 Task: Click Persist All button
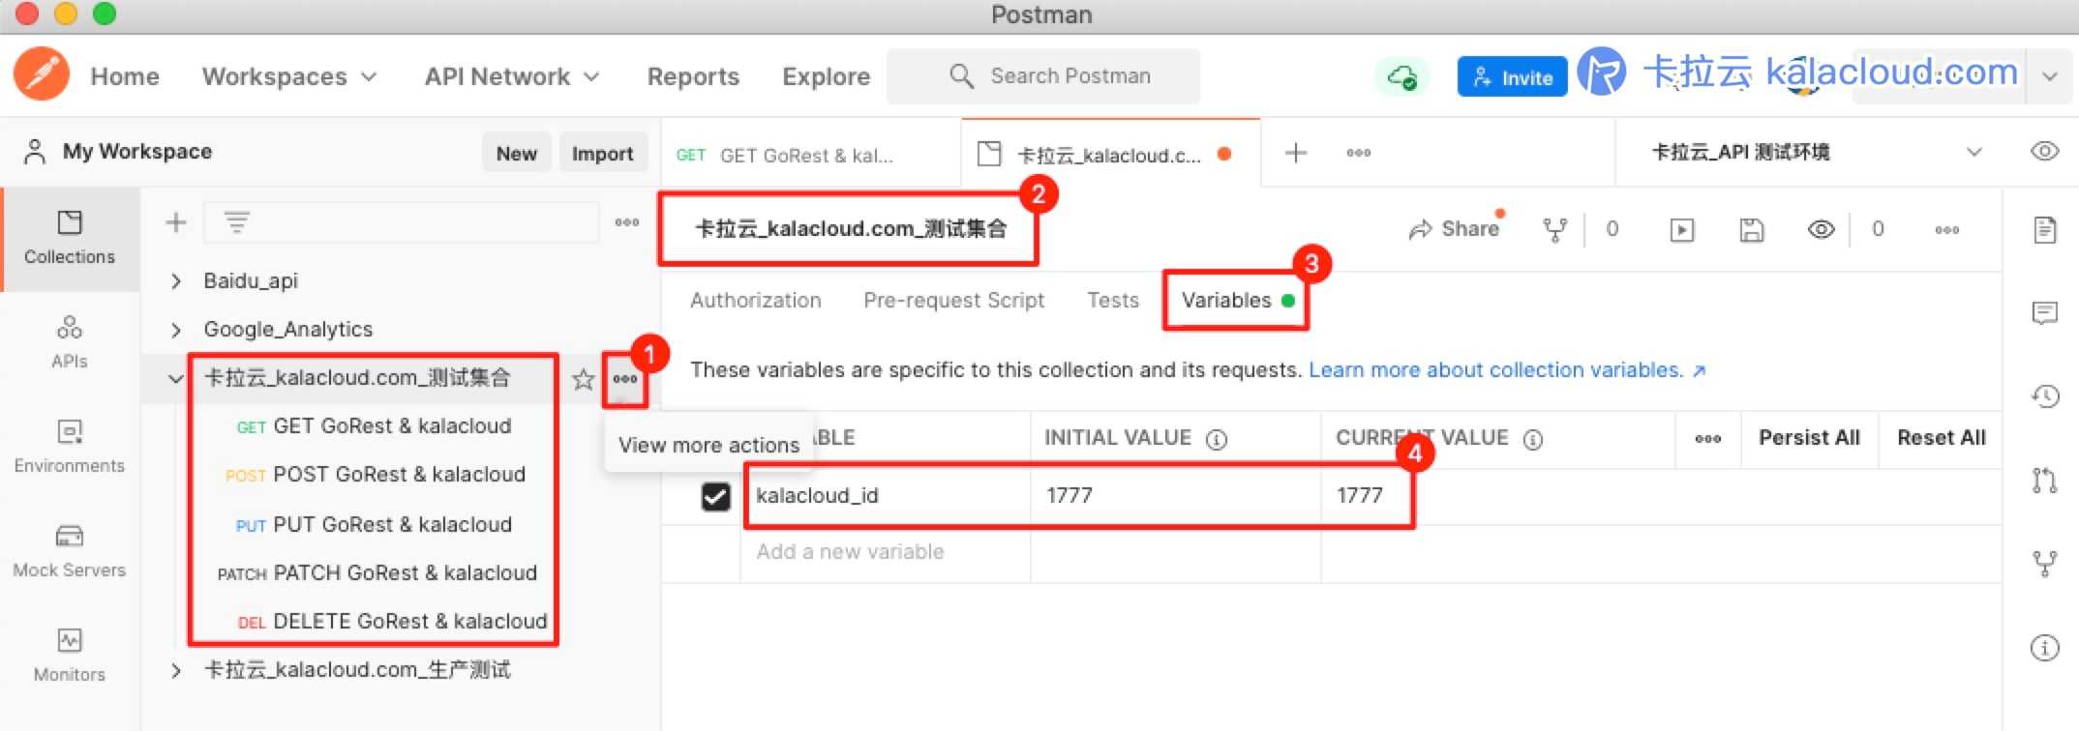1809,438
